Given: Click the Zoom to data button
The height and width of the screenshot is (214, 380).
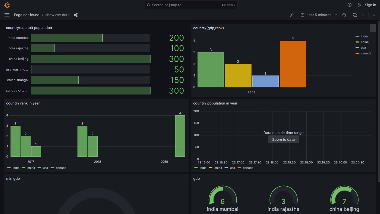Looking at the screenshot, I should 284,139.
